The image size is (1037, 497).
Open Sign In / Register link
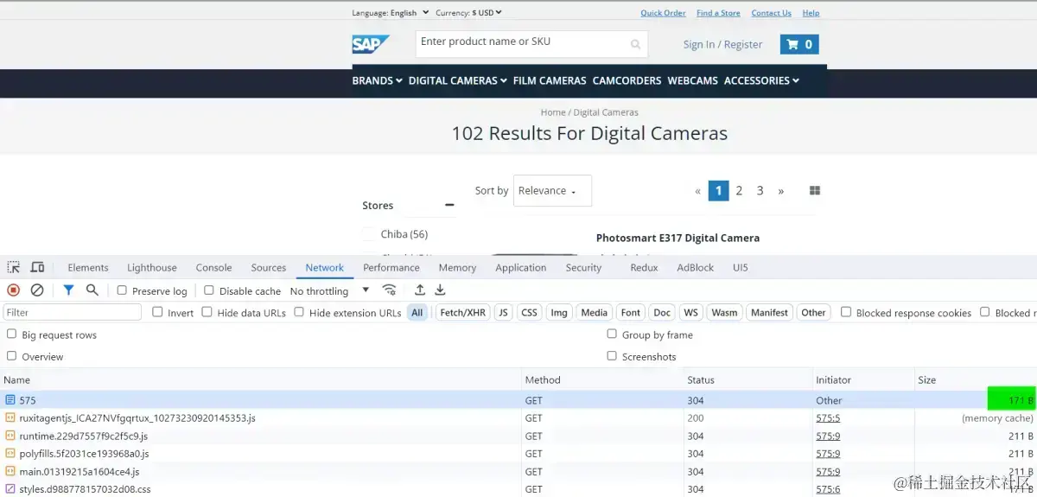click(x=722, y=44)
